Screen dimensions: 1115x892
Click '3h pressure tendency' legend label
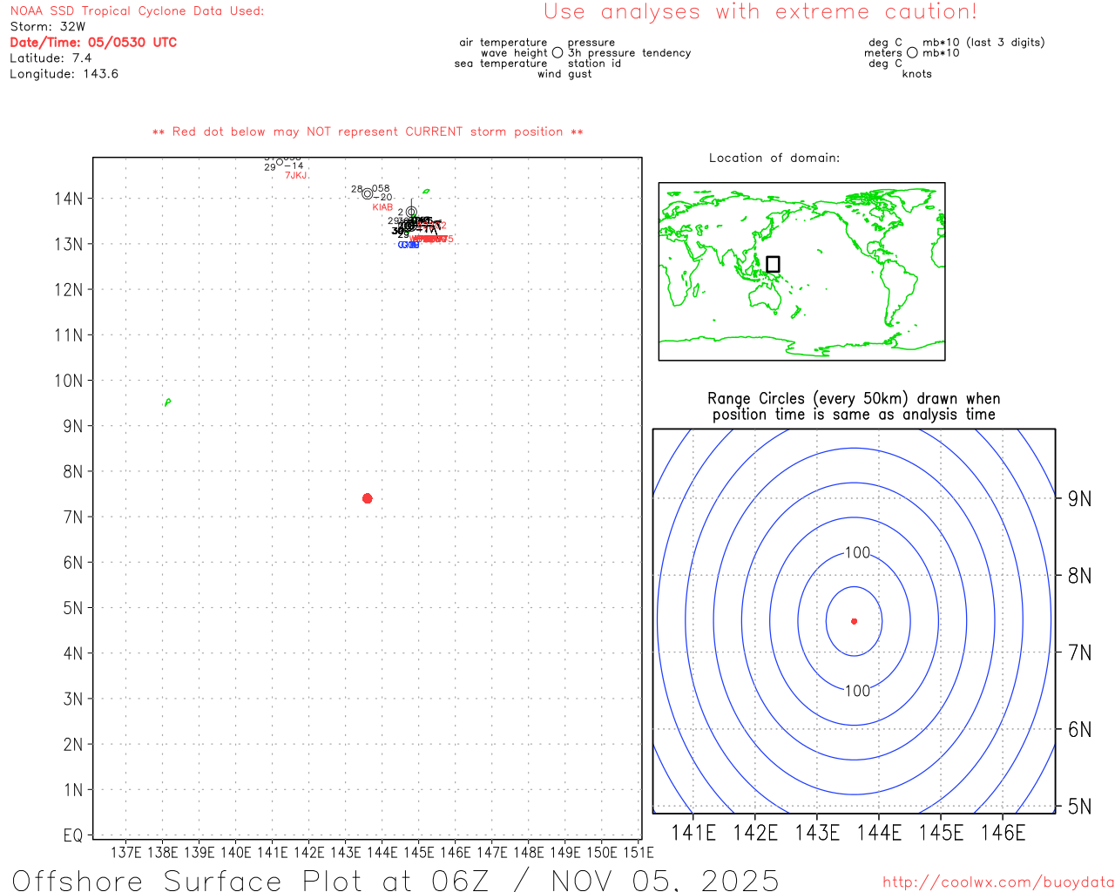click(x=629, y=53)
